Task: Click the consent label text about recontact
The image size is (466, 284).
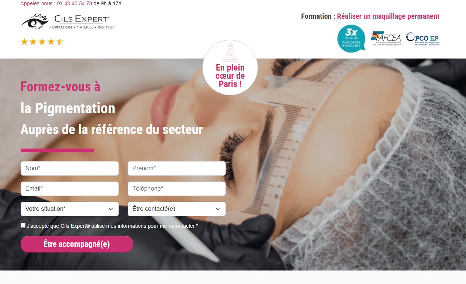Action: point(113,226)
